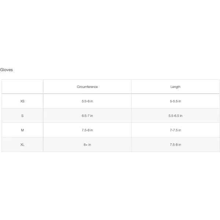The width and height of the screenshot is (220, 220).
Task: Click the 5.5-6.5 in length cell
Action: click(x=175, y=115)
